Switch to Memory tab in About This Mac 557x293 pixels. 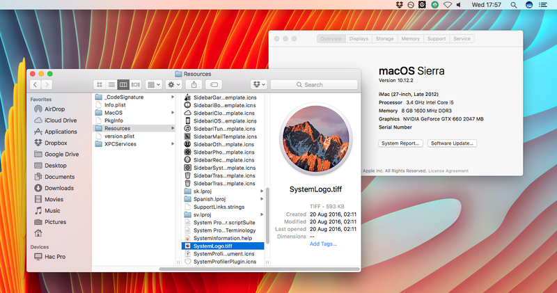pos(411,39)
